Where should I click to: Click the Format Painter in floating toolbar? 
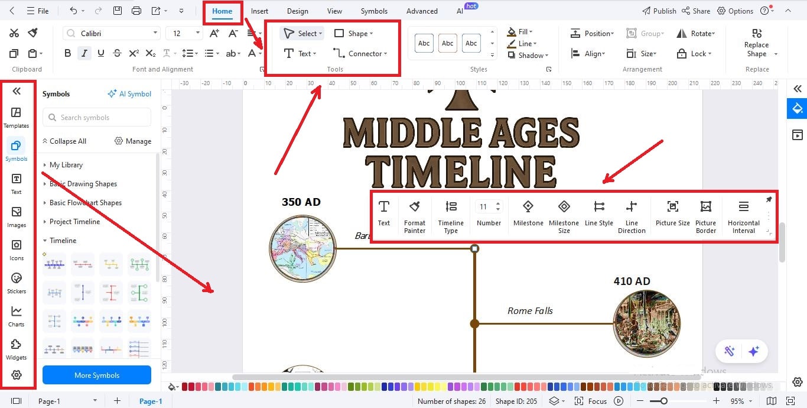415,217
